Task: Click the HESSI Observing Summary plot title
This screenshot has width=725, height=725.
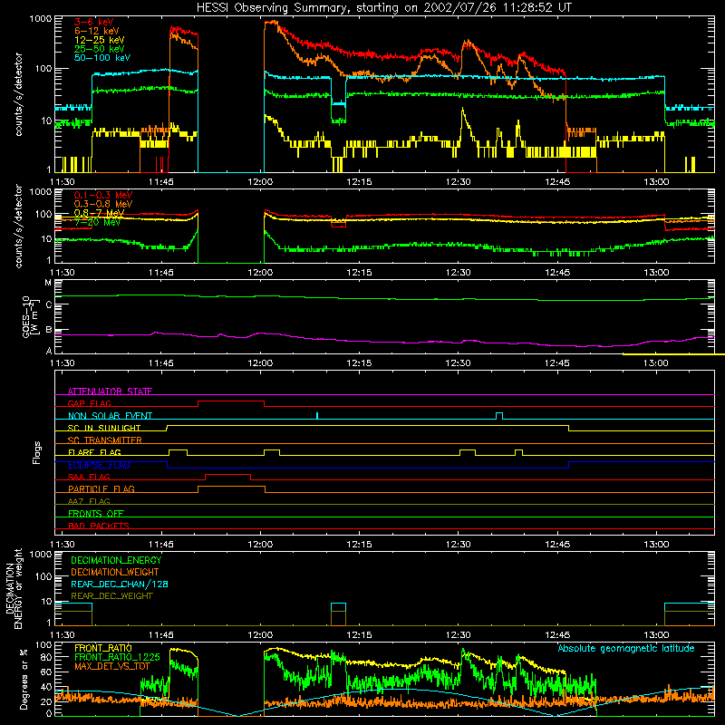Action: (x=384, y=8)
